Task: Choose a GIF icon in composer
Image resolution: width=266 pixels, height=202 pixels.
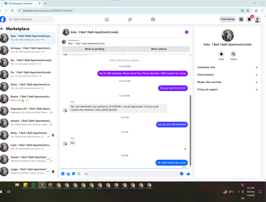Action: click(79, 174)
